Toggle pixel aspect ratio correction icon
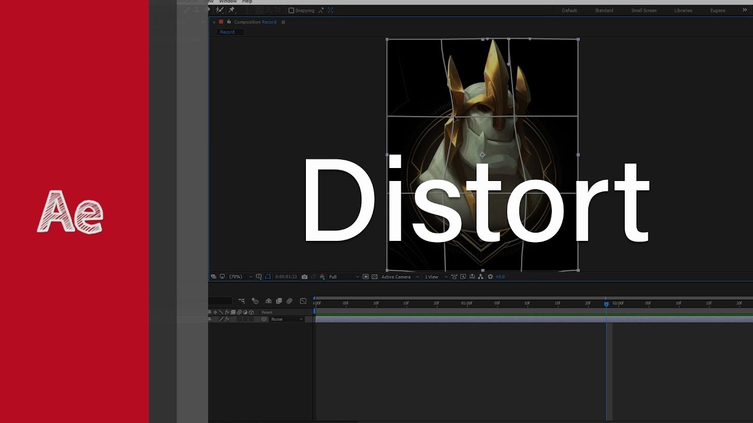The width and height of the screenshot is (753, 423). (x=454, y=277)
